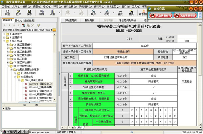The height and width of the screenshot is (134, 203).
Task: Go to the last sheet with the navigation arrow
Action: (x=73, y=128)
